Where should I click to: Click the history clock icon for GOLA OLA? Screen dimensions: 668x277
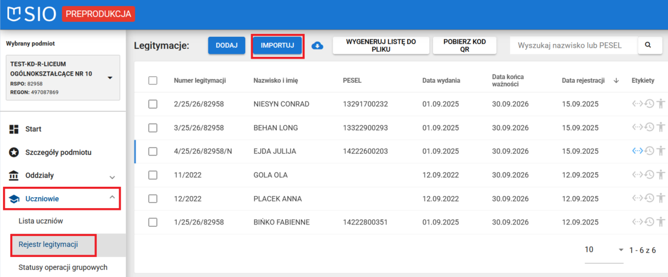[649, 175]
